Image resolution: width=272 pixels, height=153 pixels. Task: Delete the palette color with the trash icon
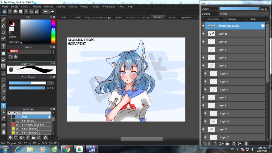[16, 57]
